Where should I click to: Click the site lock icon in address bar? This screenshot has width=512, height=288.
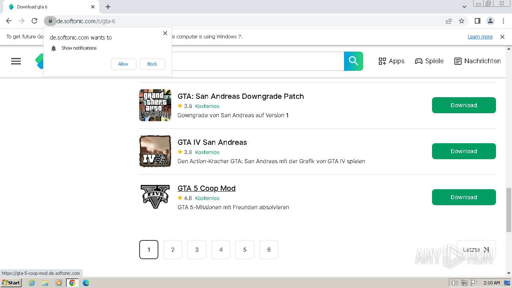pyautogui.click(x=50, y=21)
